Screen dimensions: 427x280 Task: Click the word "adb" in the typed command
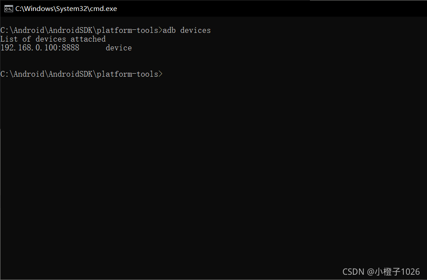[x=169, y=30]
